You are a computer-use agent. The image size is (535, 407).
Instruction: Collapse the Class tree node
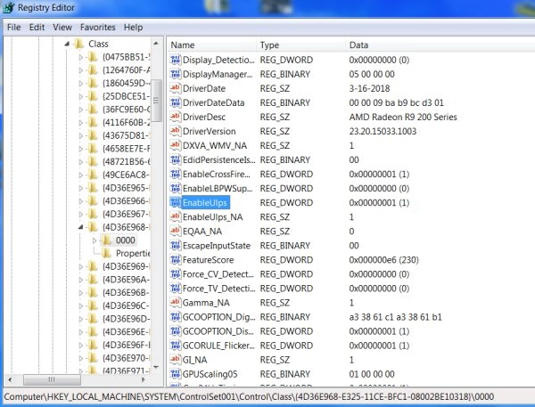[67, 44]
